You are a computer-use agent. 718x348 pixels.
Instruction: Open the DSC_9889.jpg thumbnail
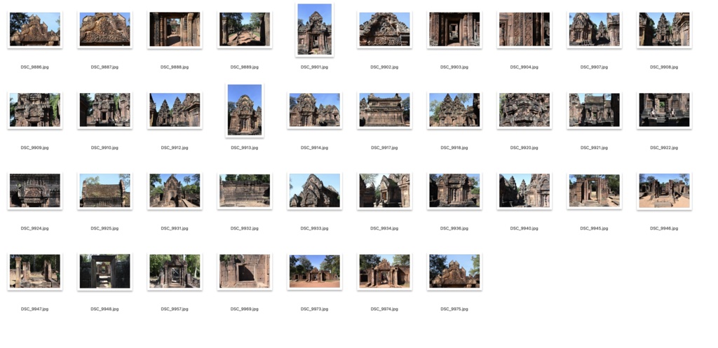[x=245, y=29]
